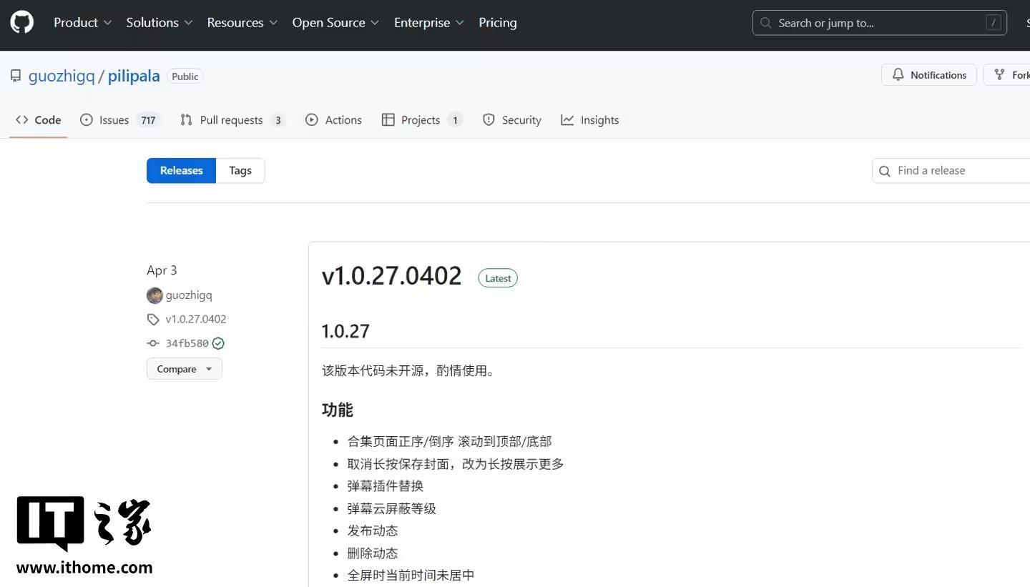The height and width of the screenshot is (587, 1030).
Task: Open the Resources dropdown
Action: (242, 23)
